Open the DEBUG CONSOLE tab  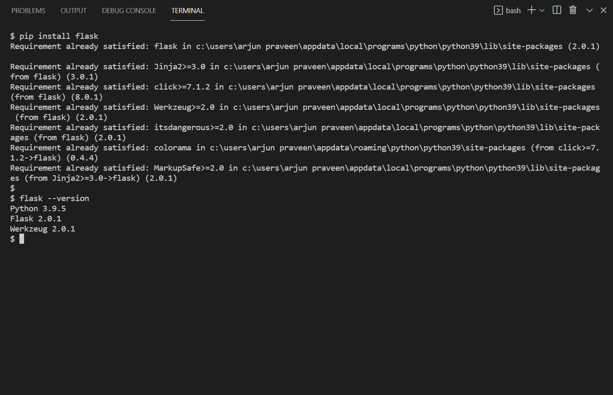129,10
